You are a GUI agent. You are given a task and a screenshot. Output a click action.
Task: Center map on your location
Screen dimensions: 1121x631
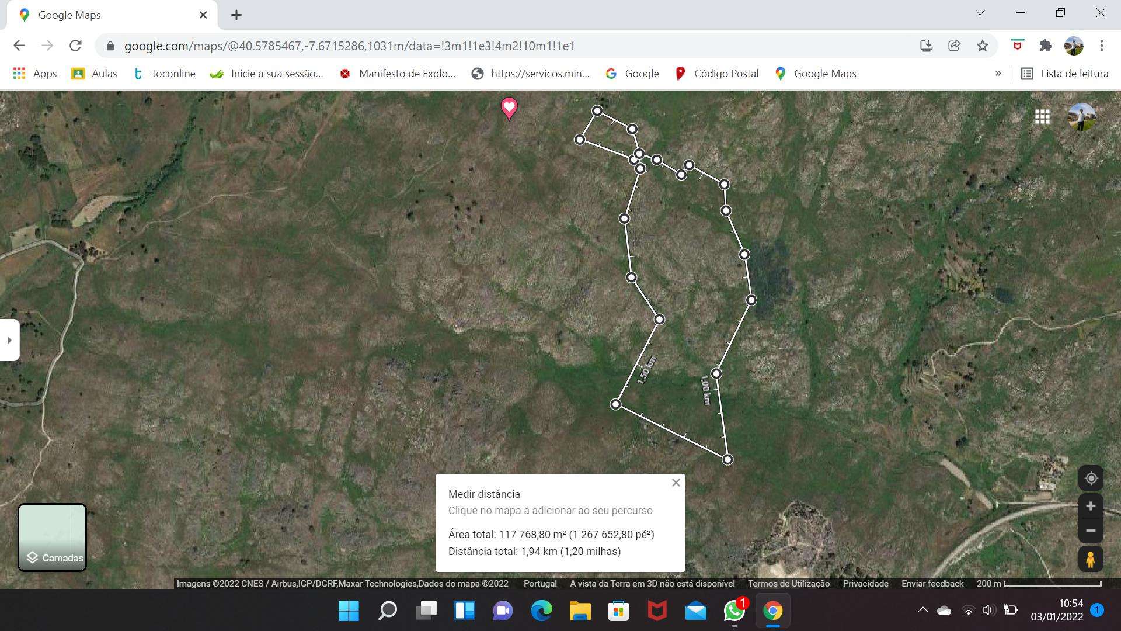point(1091,479)
